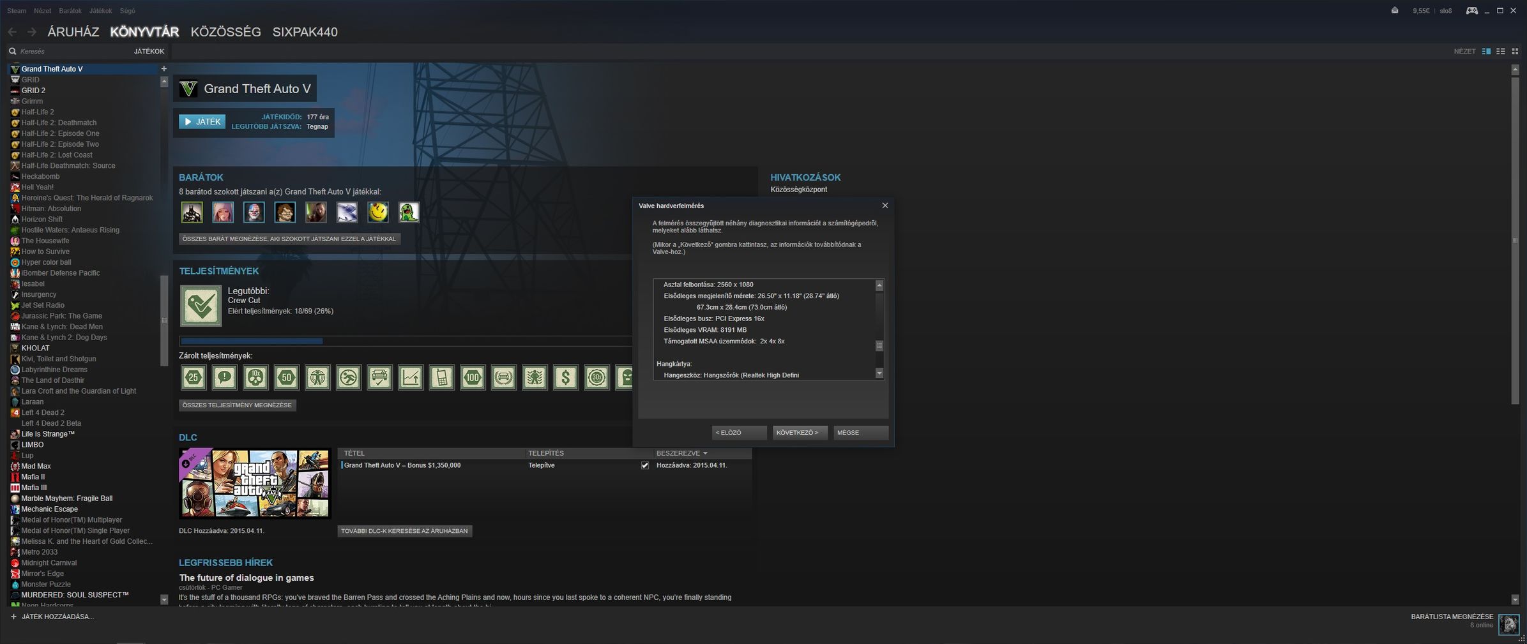Open the clown mask friend avatar
1527x644 pixels.
[254, 212]
